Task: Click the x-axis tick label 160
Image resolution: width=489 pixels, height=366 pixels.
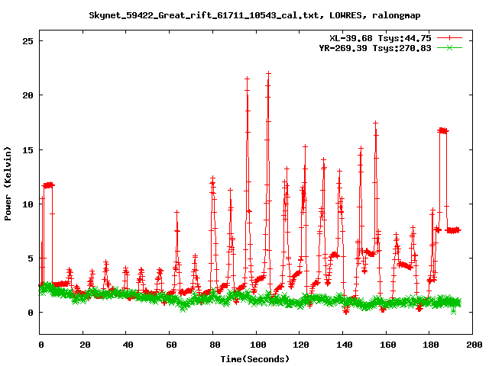Action: point(387,345)
